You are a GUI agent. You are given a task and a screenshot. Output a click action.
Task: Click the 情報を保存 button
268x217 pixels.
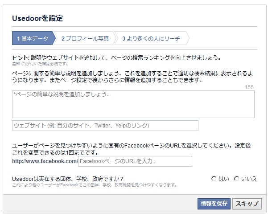[x=214, y=204]
